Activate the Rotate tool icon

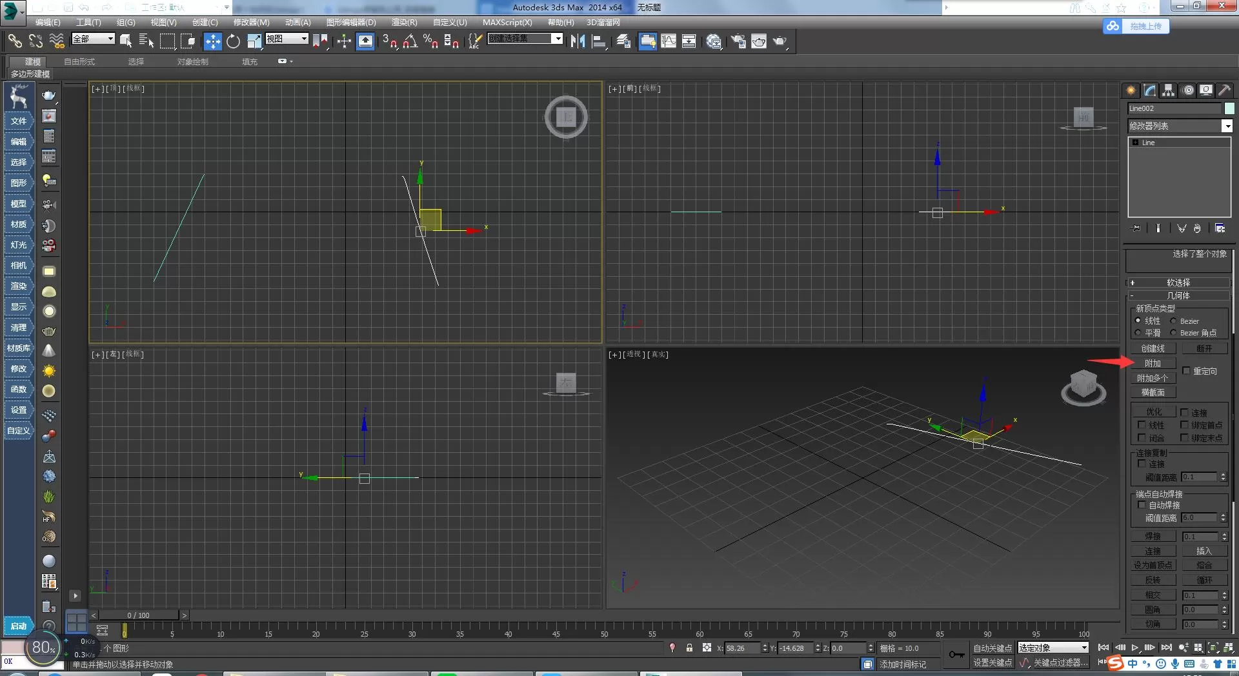(x=233, y=41)
